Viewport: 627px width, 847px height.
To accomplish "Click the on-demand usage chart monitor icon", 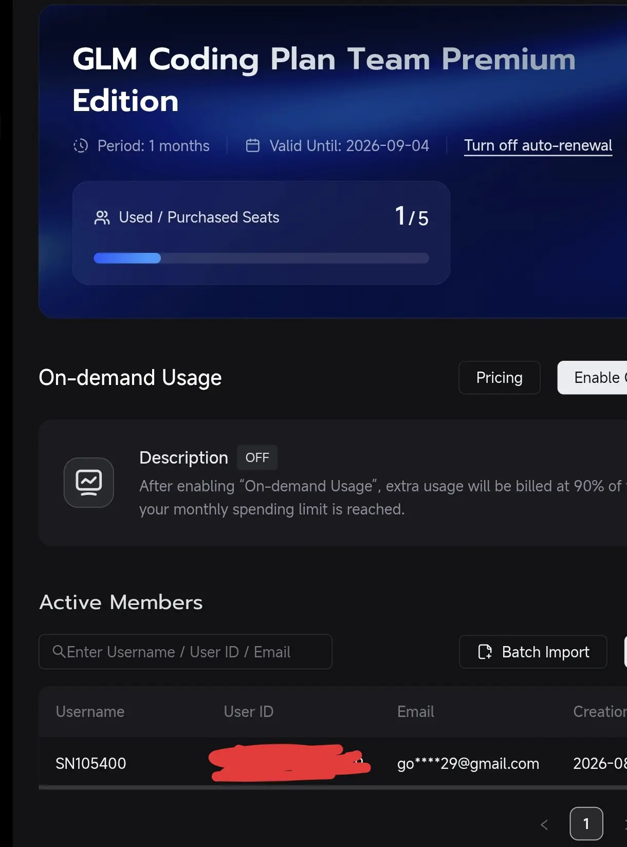I will (89, 483).
